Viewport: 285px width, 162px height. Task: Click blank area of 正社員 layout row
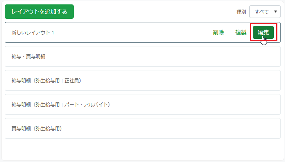(x=182, y=80)
